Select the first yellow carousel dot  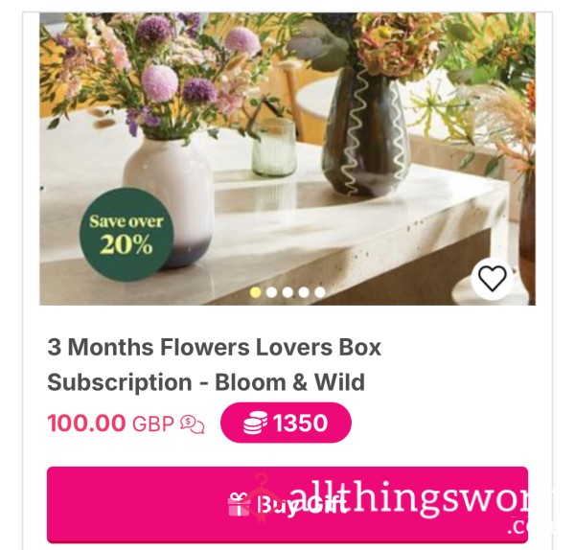point(255,292)
